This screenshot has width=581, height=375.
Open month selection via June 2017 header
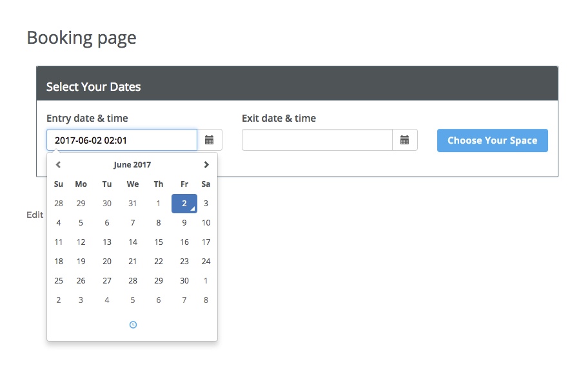tap(132, 165)
